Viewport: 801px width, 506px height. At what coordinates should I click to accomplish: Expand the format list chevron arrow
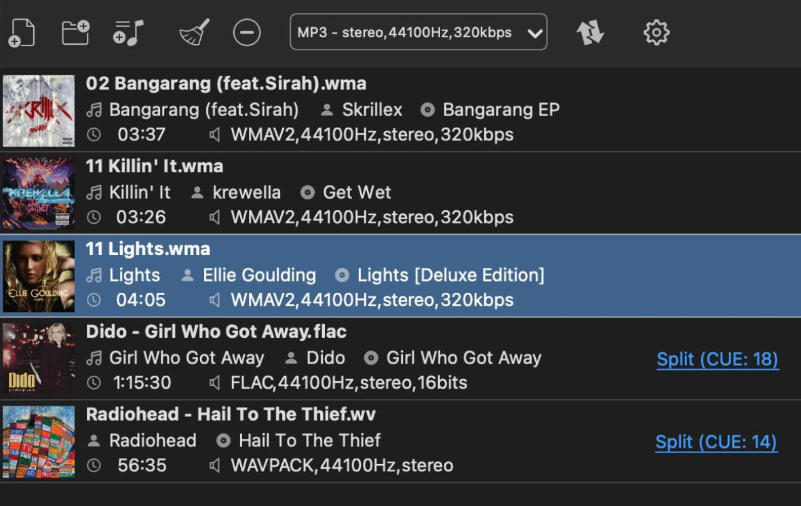coord(535,34)
